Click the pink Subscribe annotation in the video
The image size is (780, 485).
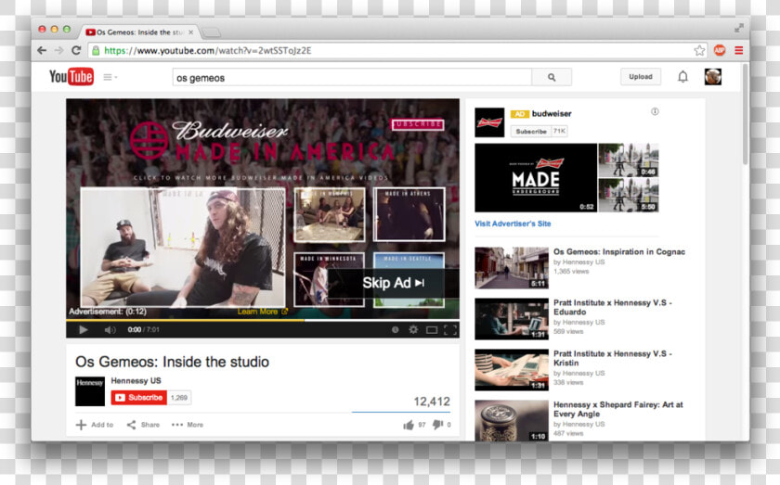click(418, 124)
